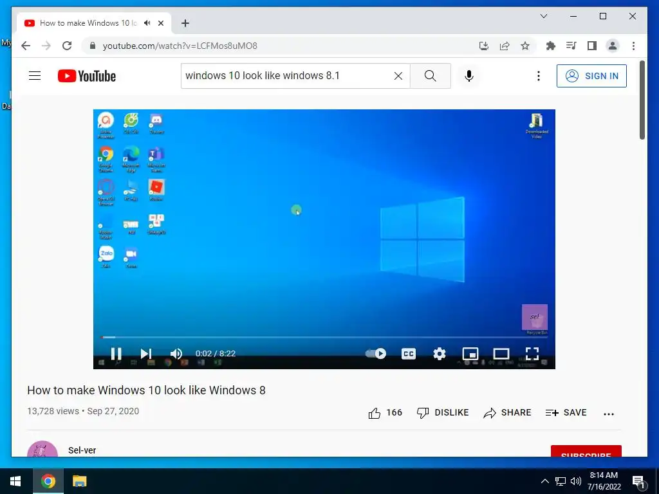The height and width of the screenshot is (494, 659).
Task: Go back in browser history
Action: (26, 46)
